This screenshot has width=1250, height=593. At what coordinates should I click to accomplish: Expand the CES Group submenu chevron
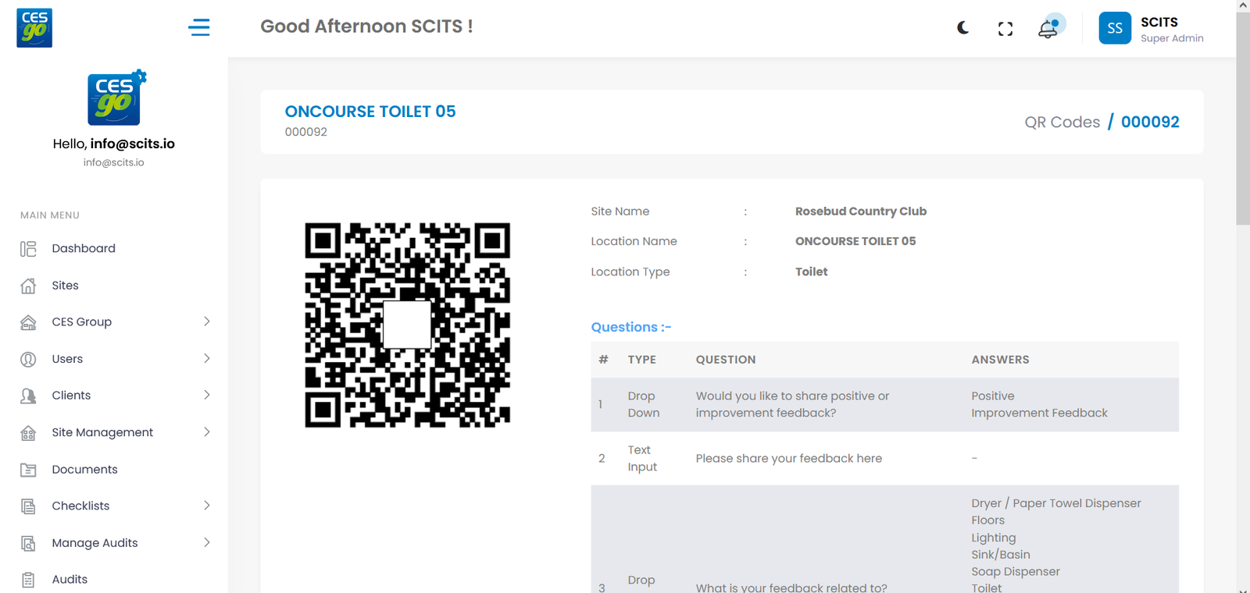[207, 321]
